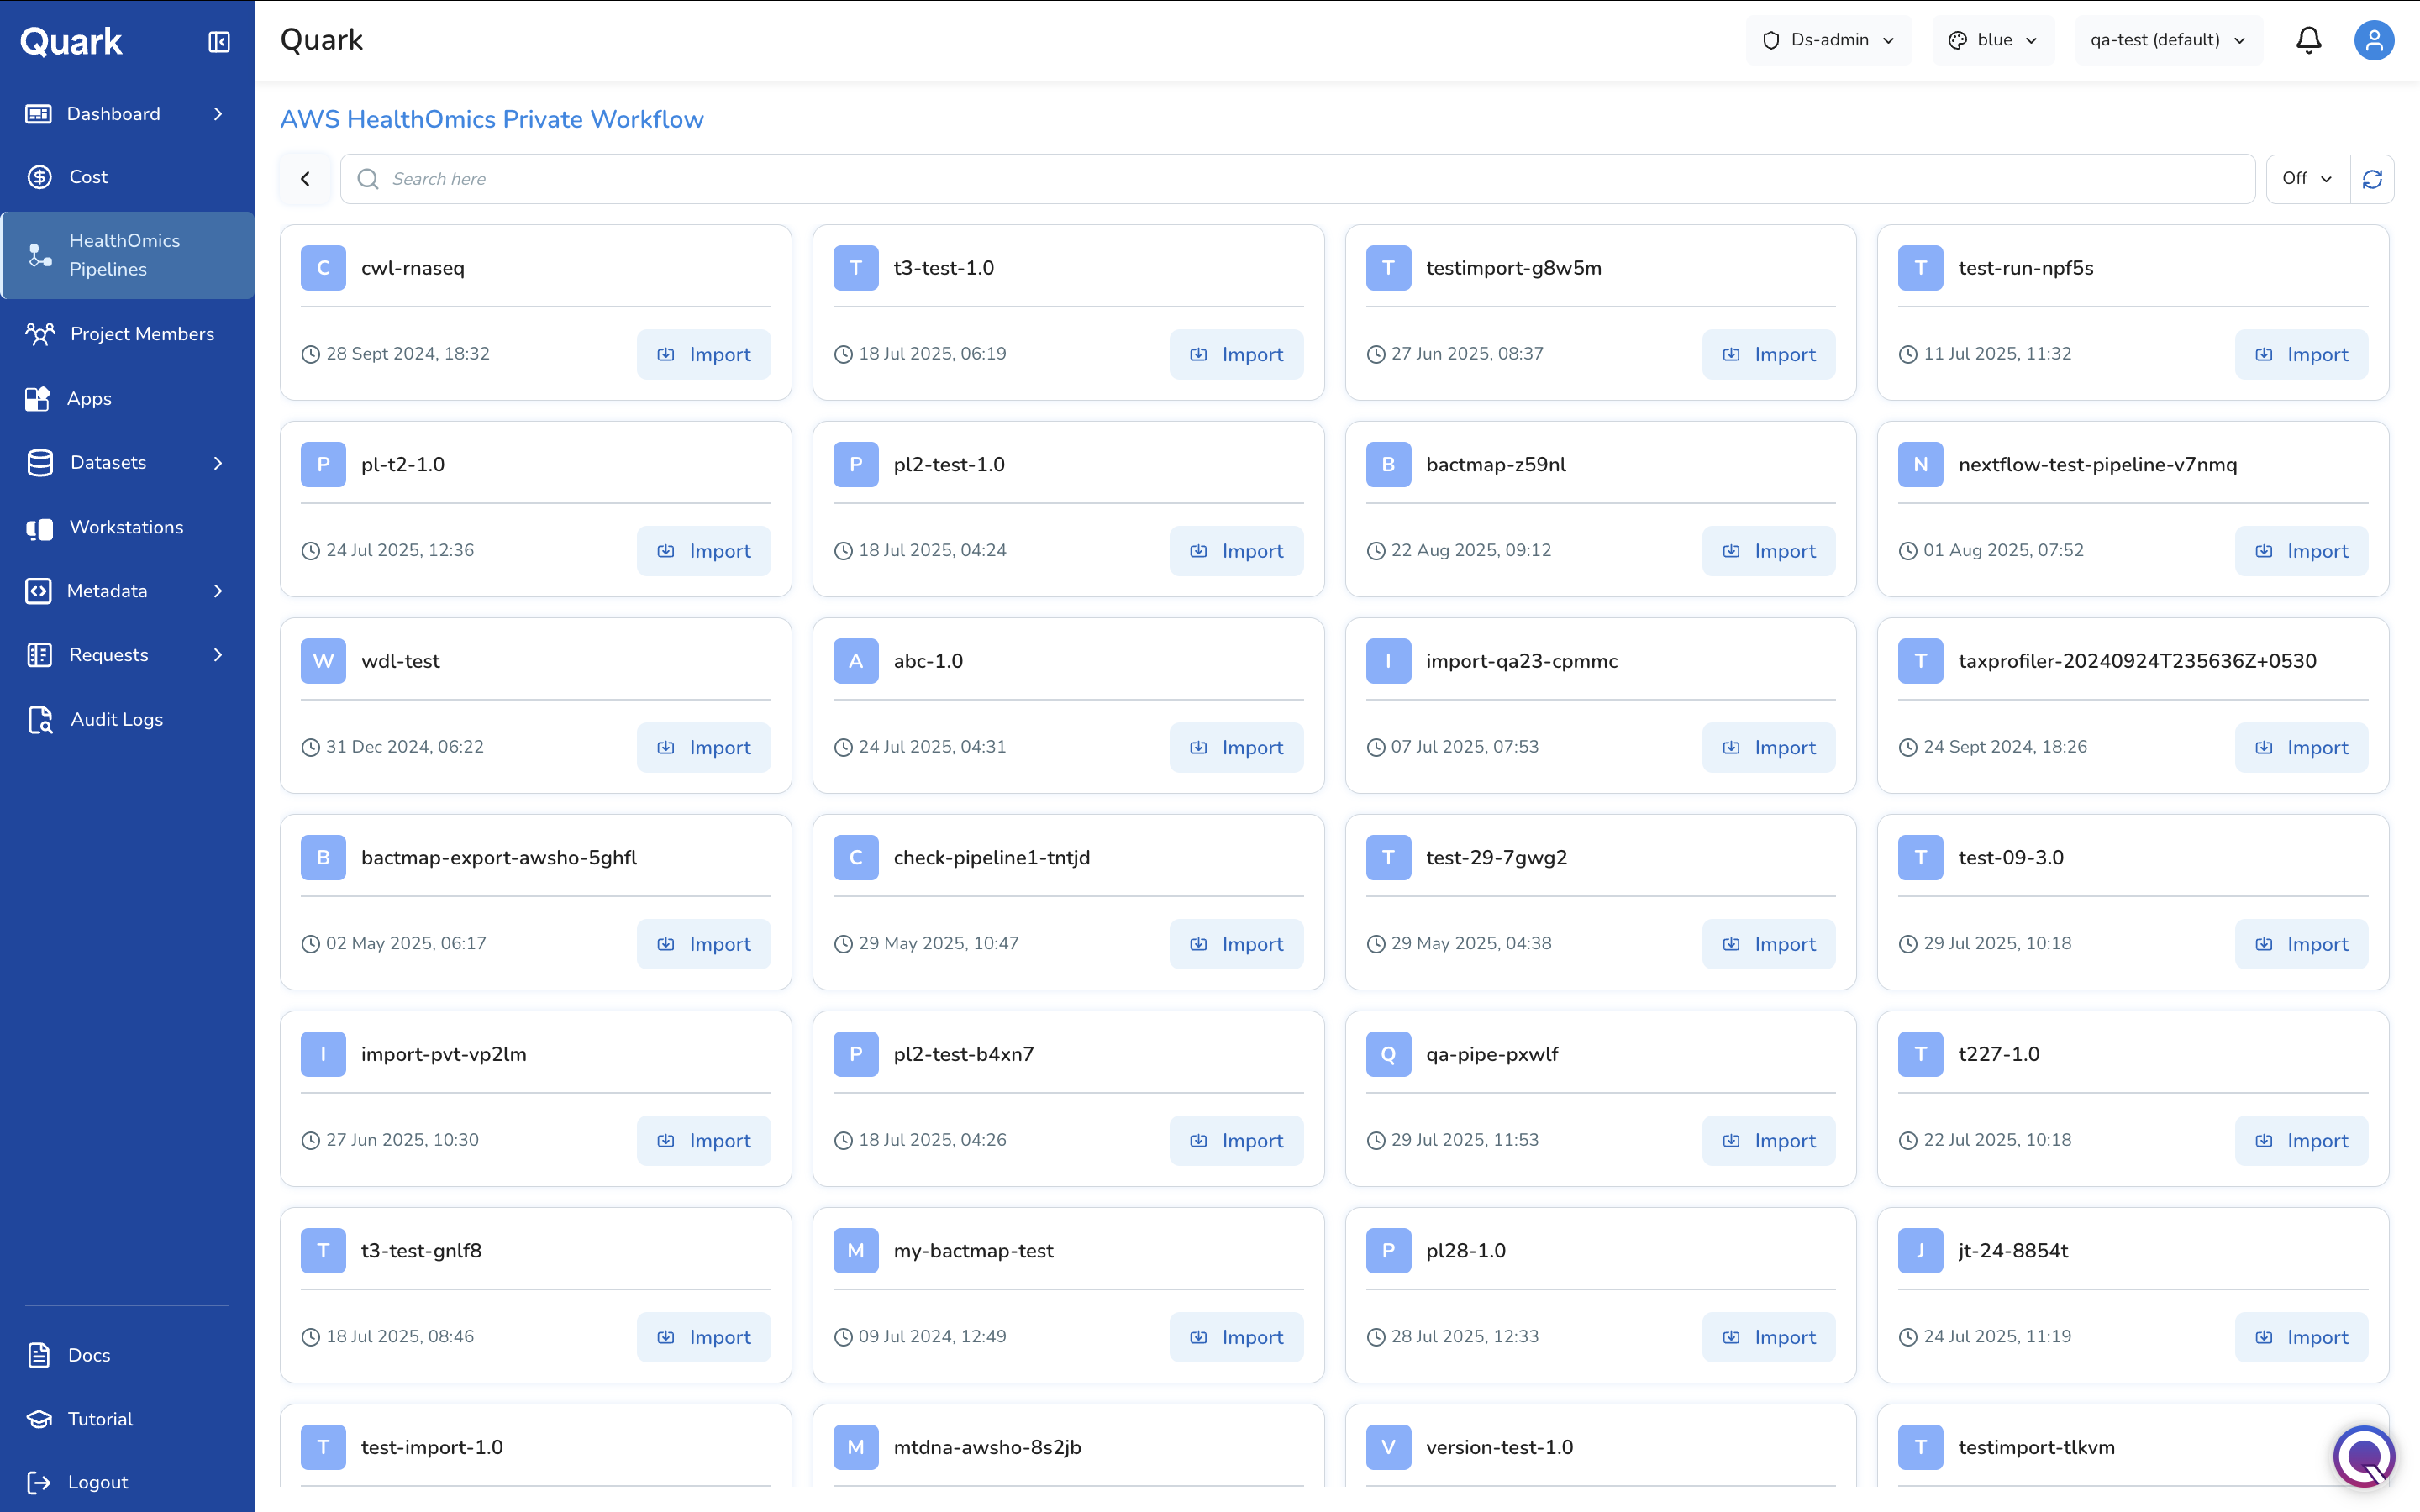Click the AWS HealthOmics Private Workflow heading
2420x1512 pixels.
492,119
